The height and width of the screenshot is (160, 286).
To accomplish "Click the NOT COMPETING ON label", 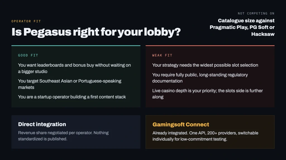I will [256, 13].
